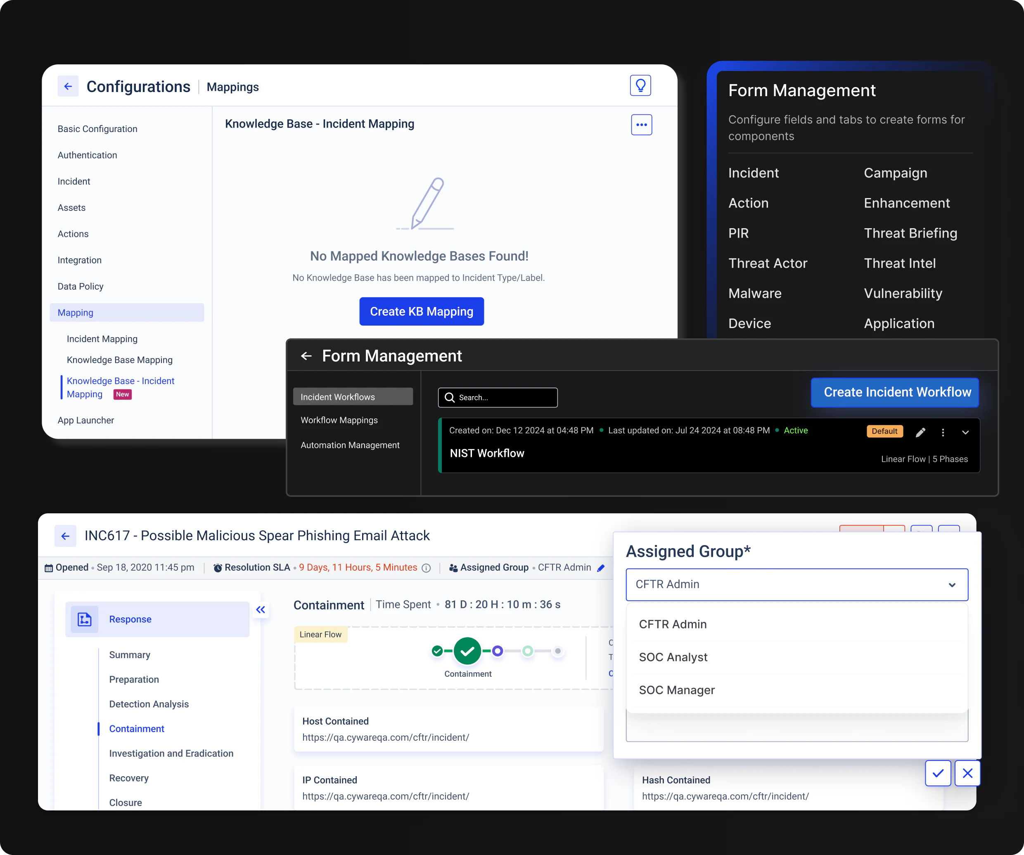Switch to the Workflow Mappings tab

pyautogui.click(x=339, y=420)
